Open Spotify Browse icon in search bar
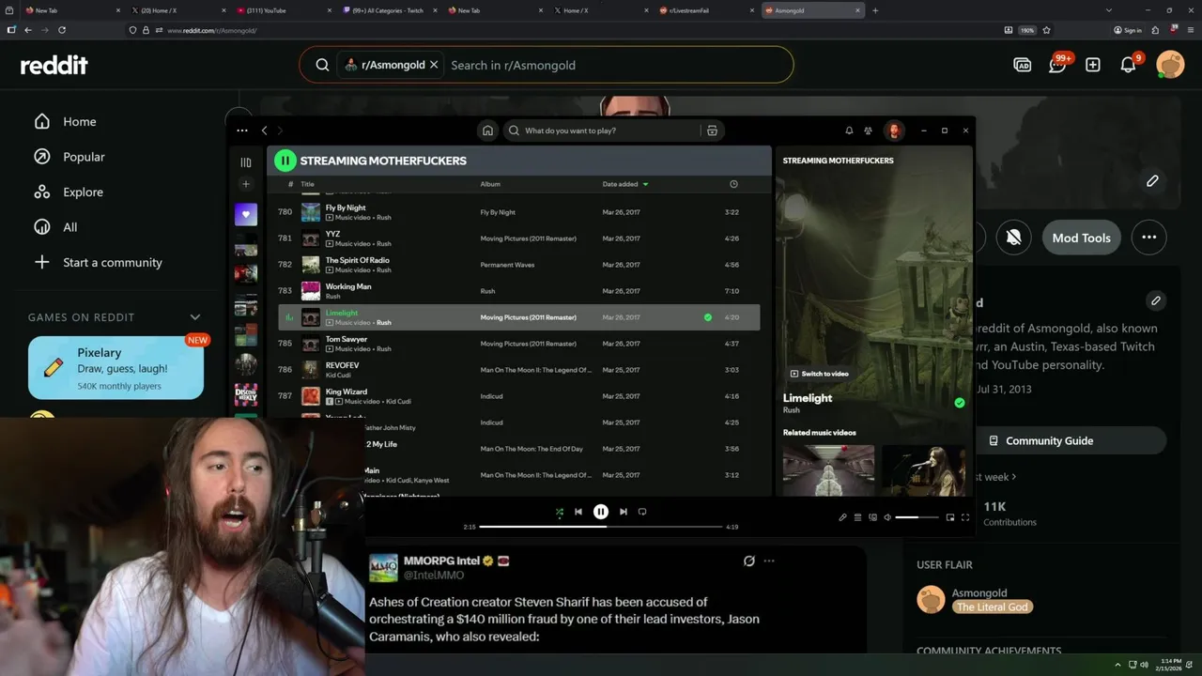 (x=712, y=131)
